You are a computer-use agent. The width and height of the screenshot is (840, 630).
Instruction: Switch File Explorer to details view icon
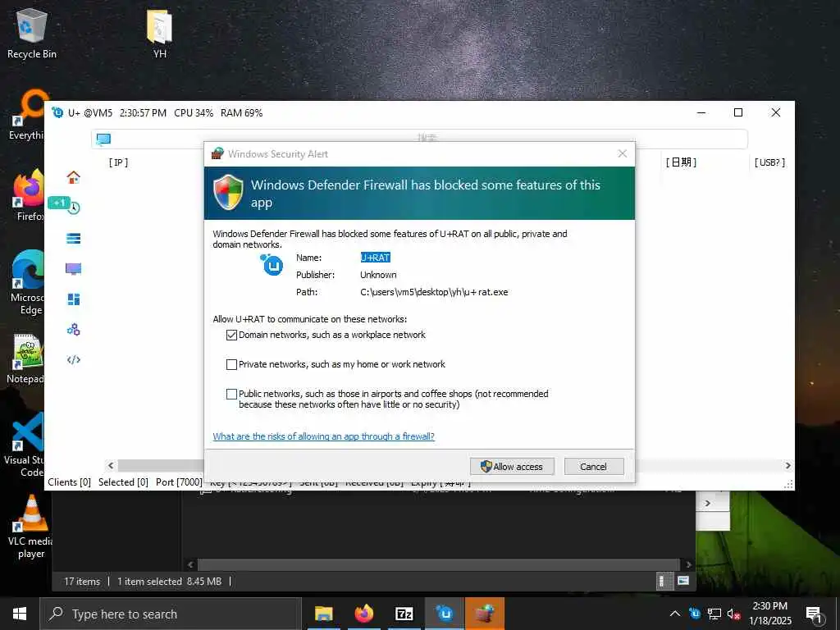664,581
